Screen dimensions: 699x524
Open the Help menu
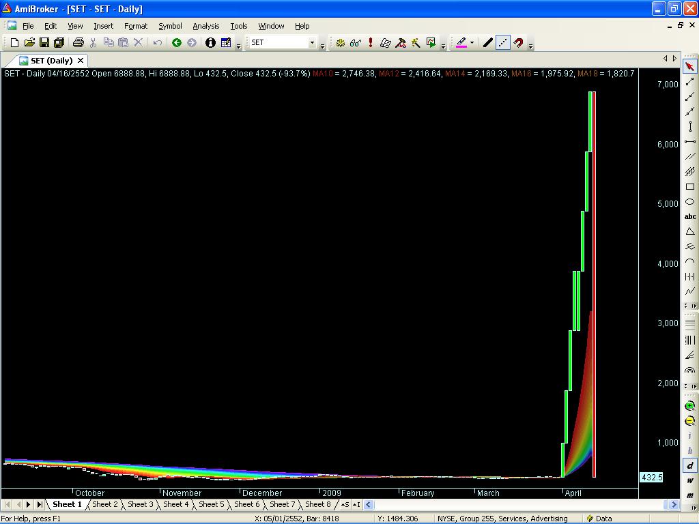[302, 26]
